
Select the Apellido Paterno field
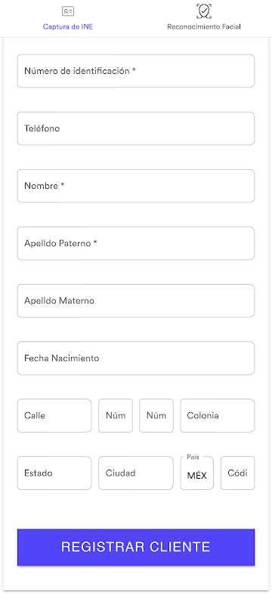(x=135, y=243)
